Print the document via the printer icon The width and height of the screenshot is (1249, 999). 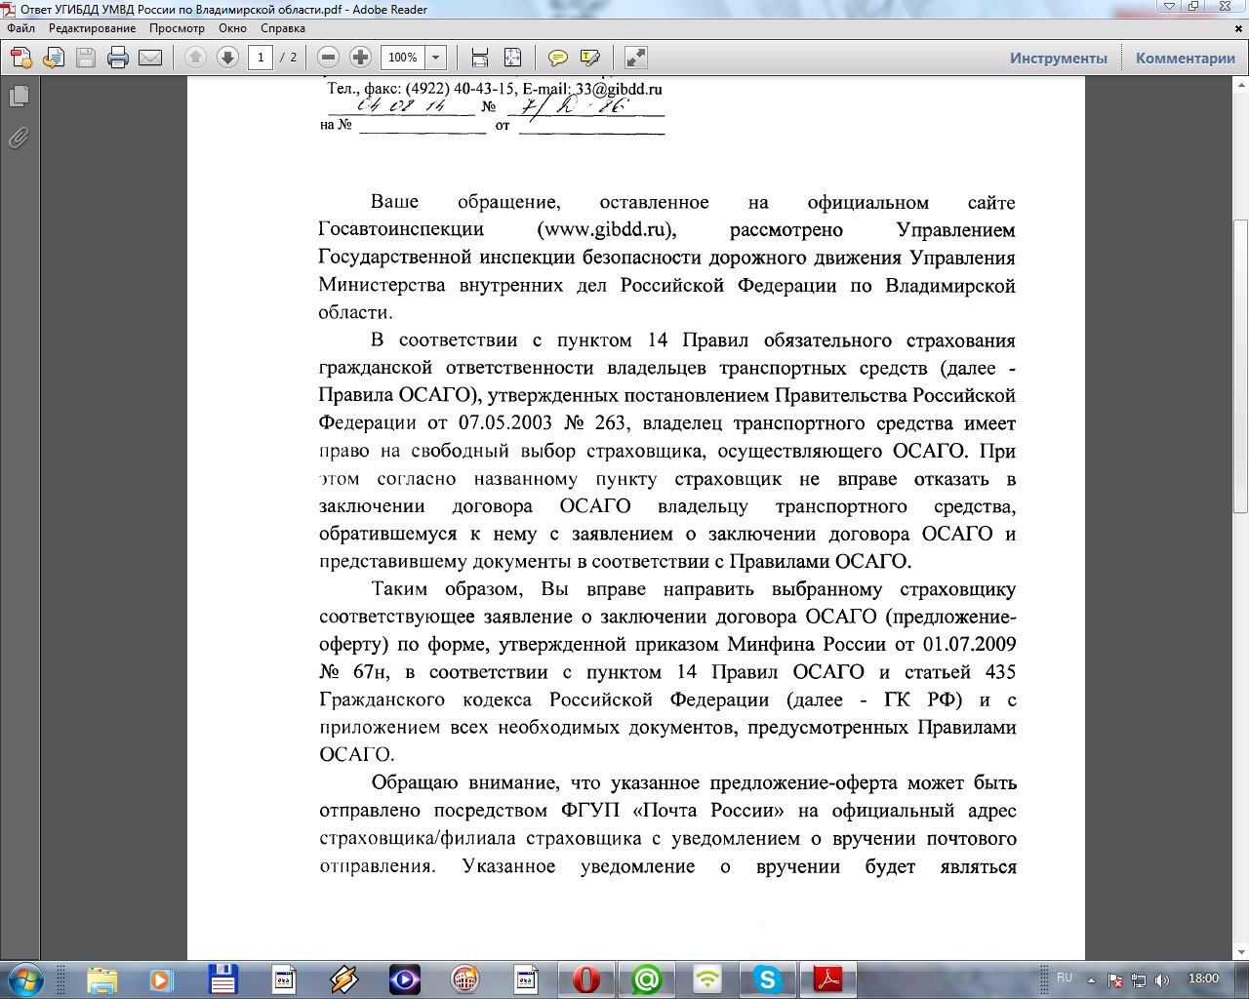[118, 58]
